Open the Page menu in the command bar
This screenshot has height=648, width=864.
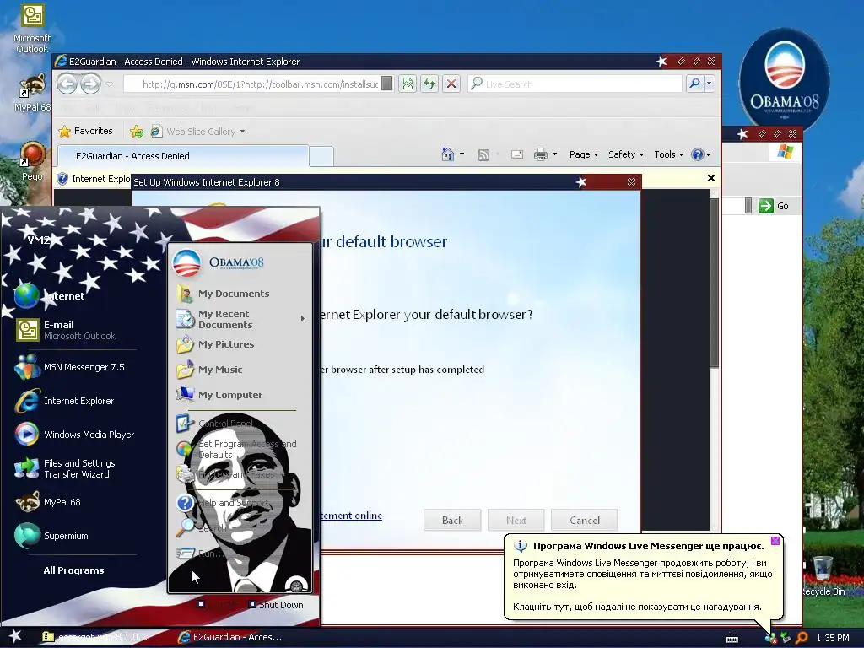[584, 155]
